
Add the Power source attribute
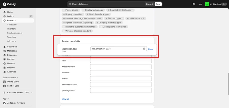tap(71, 10)
